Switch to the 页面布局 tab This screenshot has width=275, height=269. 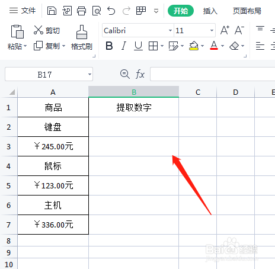[247, 11]
